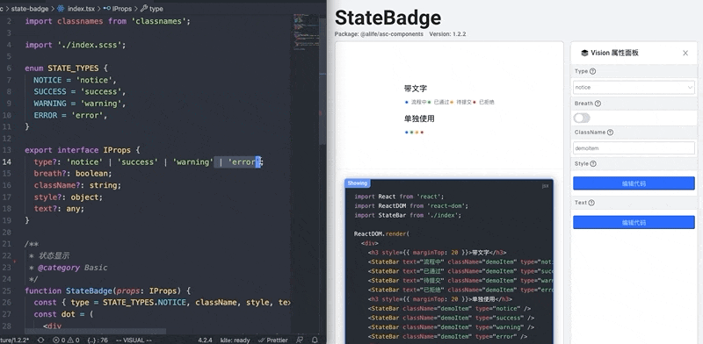
Task: Click the orange dot before 待提交
Action: (x=452, y=102)
